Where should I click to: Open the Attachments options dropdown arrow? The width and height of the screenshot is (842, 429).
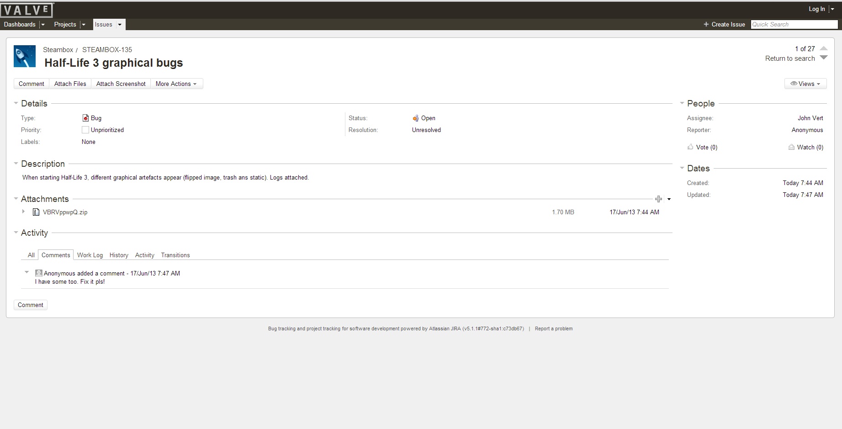pyautogui.click(x=669, y=199)
